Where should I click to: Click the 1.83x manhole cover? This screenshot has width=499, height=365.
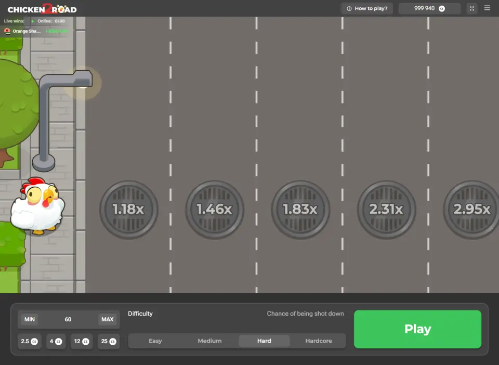(x=300, y=210)
